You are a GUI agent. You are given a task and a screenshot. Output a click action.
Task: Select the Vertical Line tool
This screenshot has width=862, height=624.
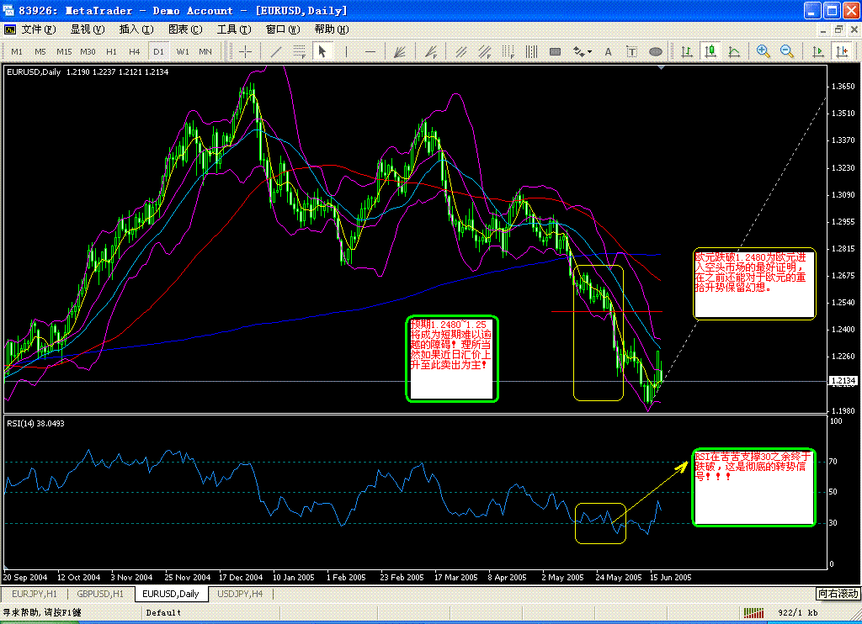click(x=346, y=51)
